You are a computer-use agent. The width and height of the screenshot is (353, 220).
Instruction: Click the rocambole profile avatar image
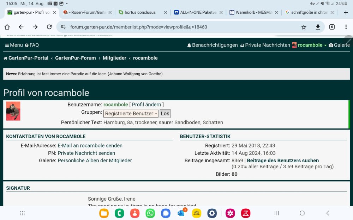13,111
